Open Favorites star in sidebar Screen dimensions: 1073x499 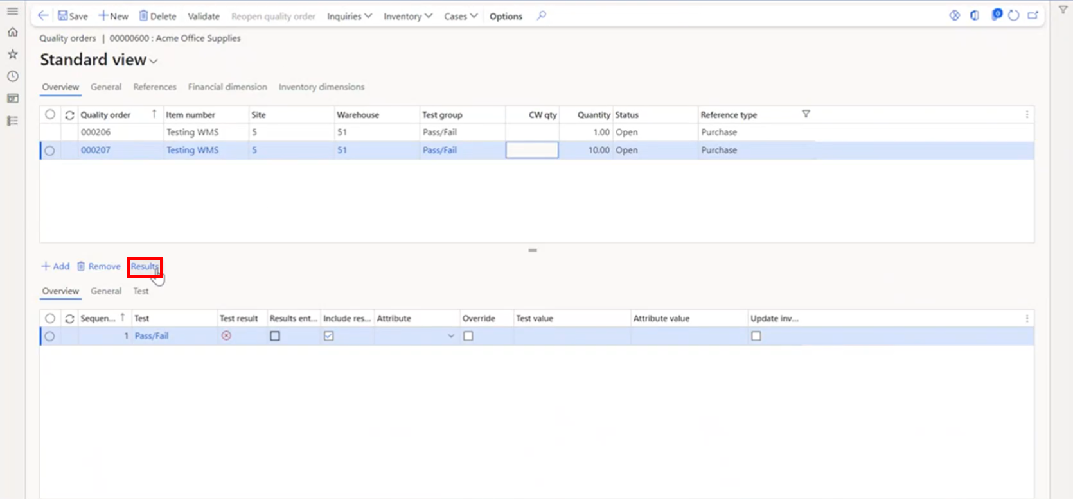click(12, 55)
